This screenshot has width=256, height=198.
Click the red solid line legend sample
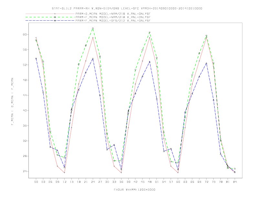[50, 14]
